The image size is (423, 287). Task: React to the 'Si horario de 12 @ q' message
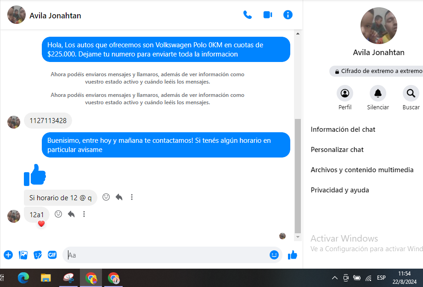pyautogui.click(x=106, y=197)
